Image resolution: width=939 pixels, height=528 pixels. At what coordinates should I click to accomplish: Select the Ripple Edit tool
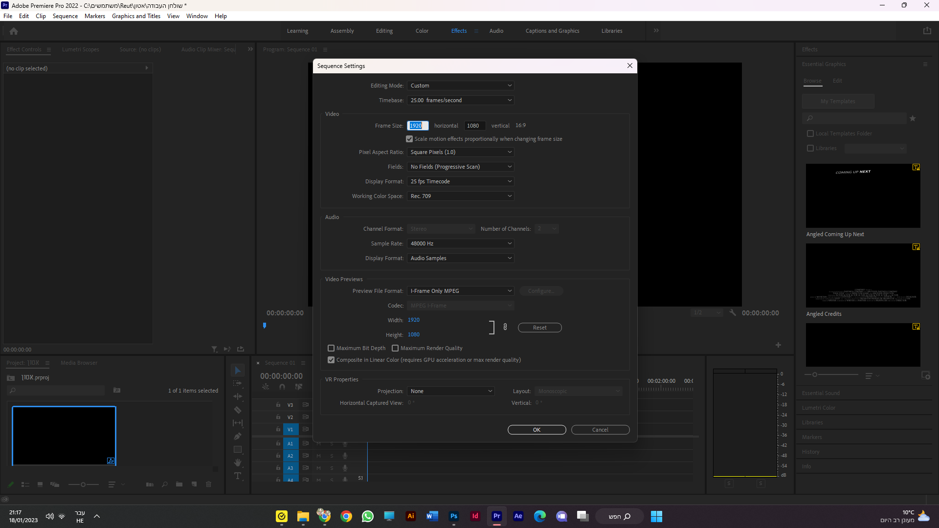point(238,396)
